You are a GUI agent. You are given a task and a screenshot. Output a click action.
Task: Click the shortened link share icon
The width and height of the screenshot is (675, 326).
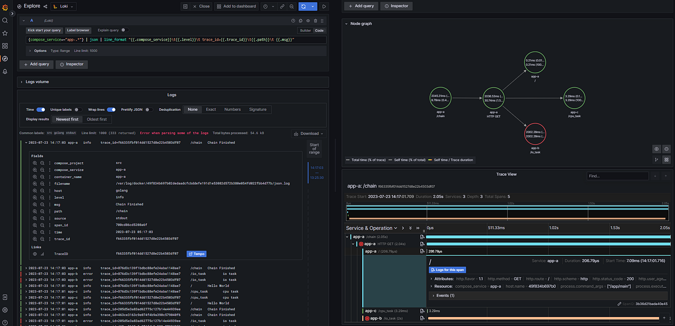281,6
